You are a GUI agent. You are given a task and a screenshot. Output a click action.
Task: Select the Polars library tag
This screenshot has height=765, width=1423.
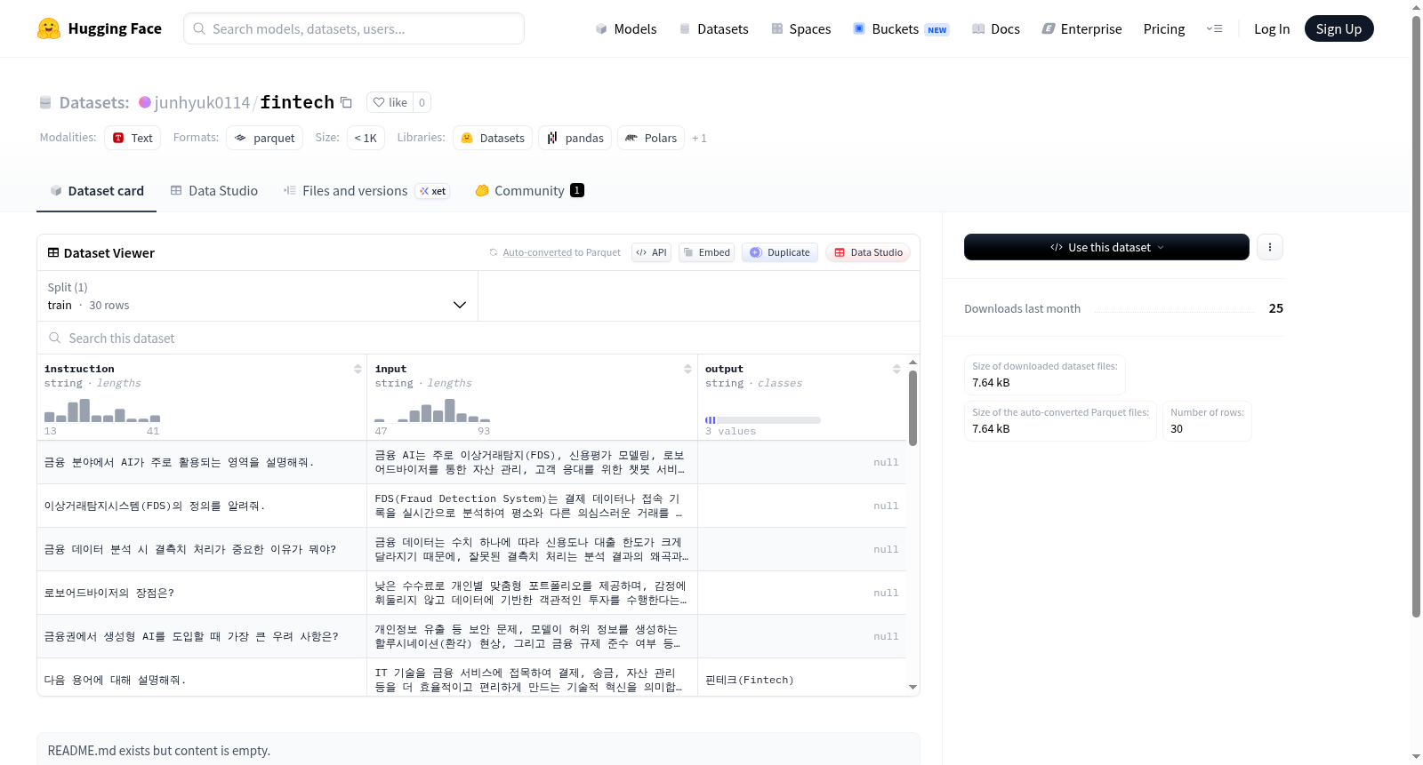pyautogui.click(x=651, y=138)
